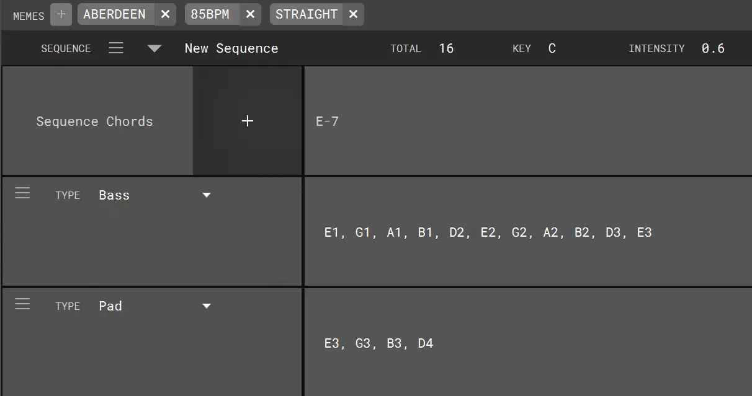Screen dimensions: 752x396
Task: Open the Pad type dropdown arrow
Action: tap(207, 306)
